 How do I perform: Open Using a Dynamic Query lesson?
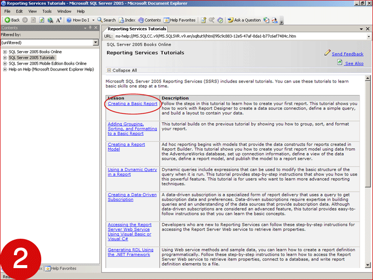tap(132, 172)
